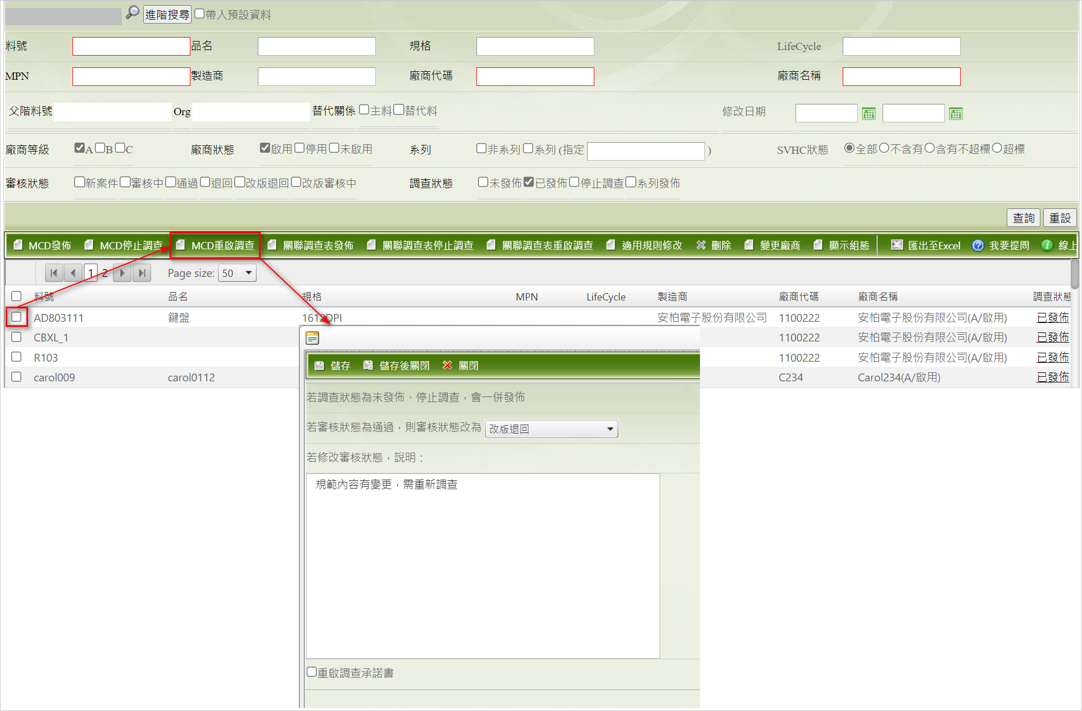Click the magnifier search icon
This screenshot has width=1082, height=711.
pos(132,12)
